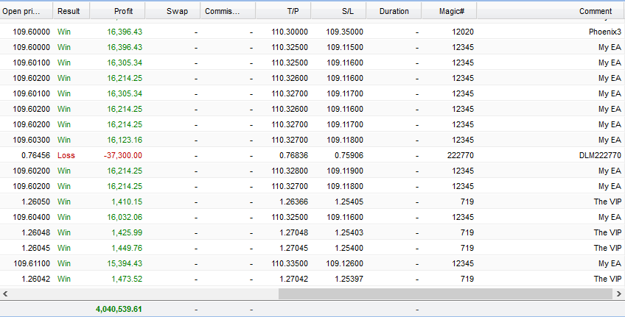Select S/L value 1.25397
The height and width of the screenshot is (317, 625).
click(349, 279)
